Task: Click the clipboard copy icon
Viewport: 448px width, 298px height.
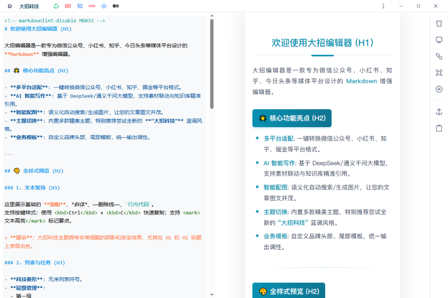Action: pyautogui.click(x=439, y=128)
